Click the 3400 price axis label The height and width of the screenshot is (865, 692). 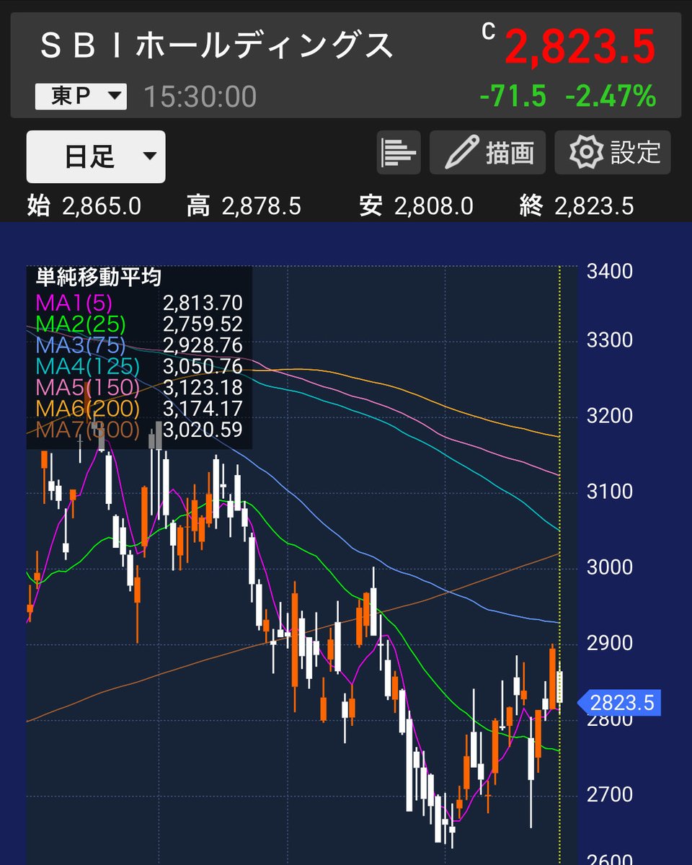[610, 272]
